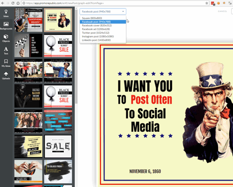Choose Facebook cover (820x312) option
Image resolution: width=233 pixels, height=187 pixels.
point(103,25)
